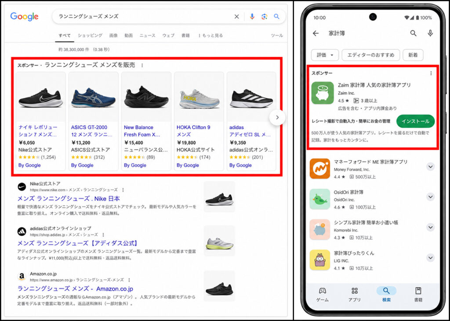This screenshot has width=450, height=321.
Task: Click the HOKA Clifton 9 product thumbnail
Action: click(x=199, y=97)
